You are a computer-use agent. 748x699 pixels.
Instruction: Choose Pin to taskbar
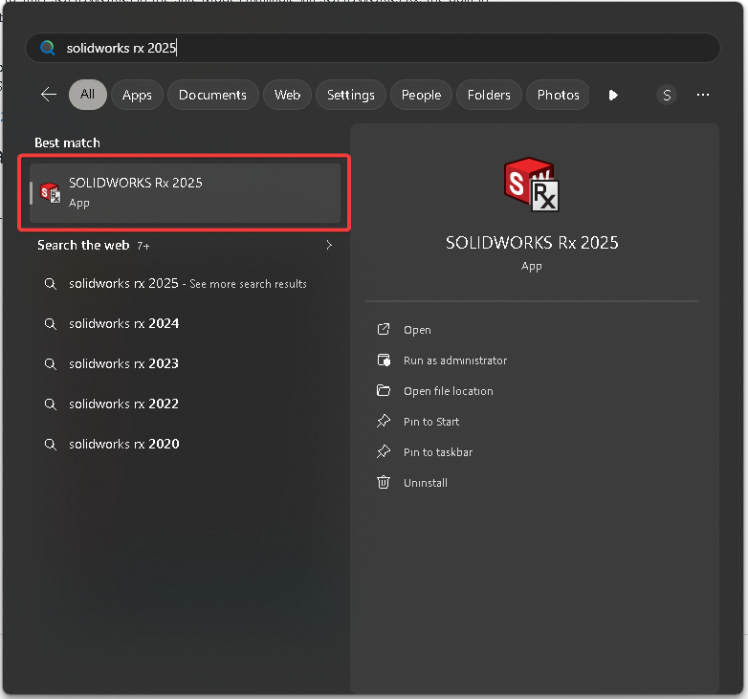(x=438, y=452)
